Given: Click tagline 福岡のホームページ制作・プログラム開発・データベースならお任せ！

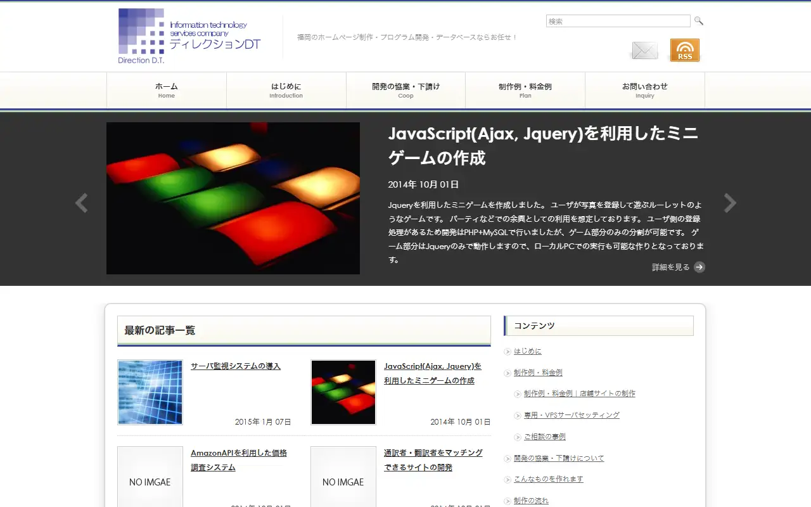Looking at the screenshot, I should pyautogui.click(x=407, y=37).
